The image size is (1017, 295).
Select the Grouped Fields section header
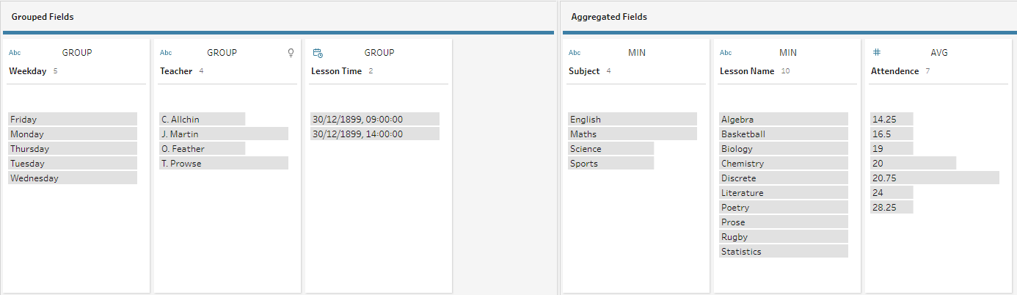(43, 16)
